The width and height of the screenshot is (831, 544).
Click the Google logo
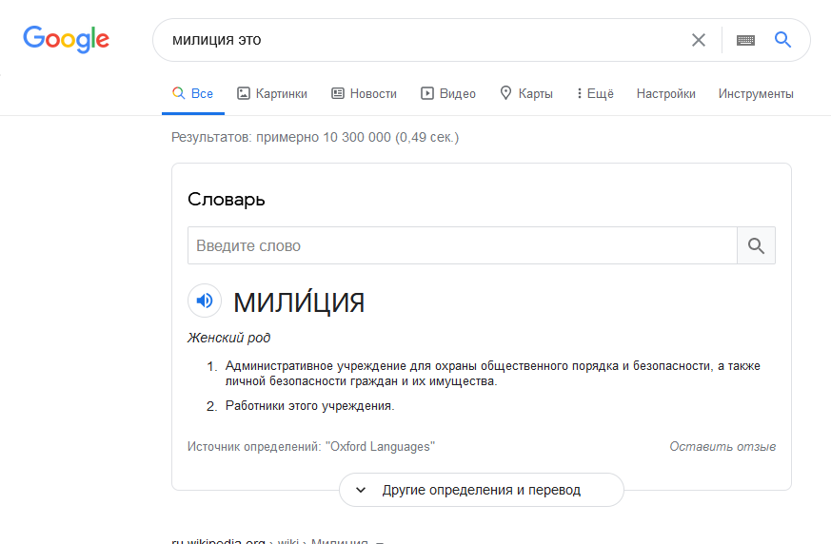[67, 39]
